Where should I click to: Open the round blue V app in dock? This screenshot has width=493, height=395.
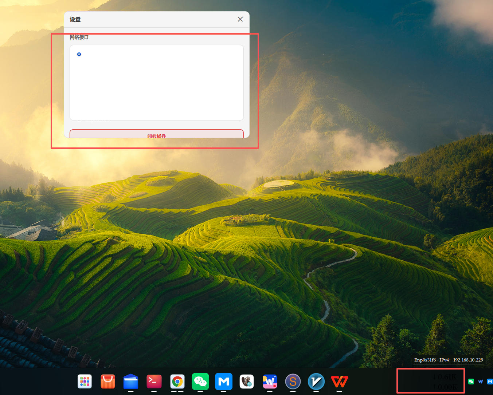point(316,382)
